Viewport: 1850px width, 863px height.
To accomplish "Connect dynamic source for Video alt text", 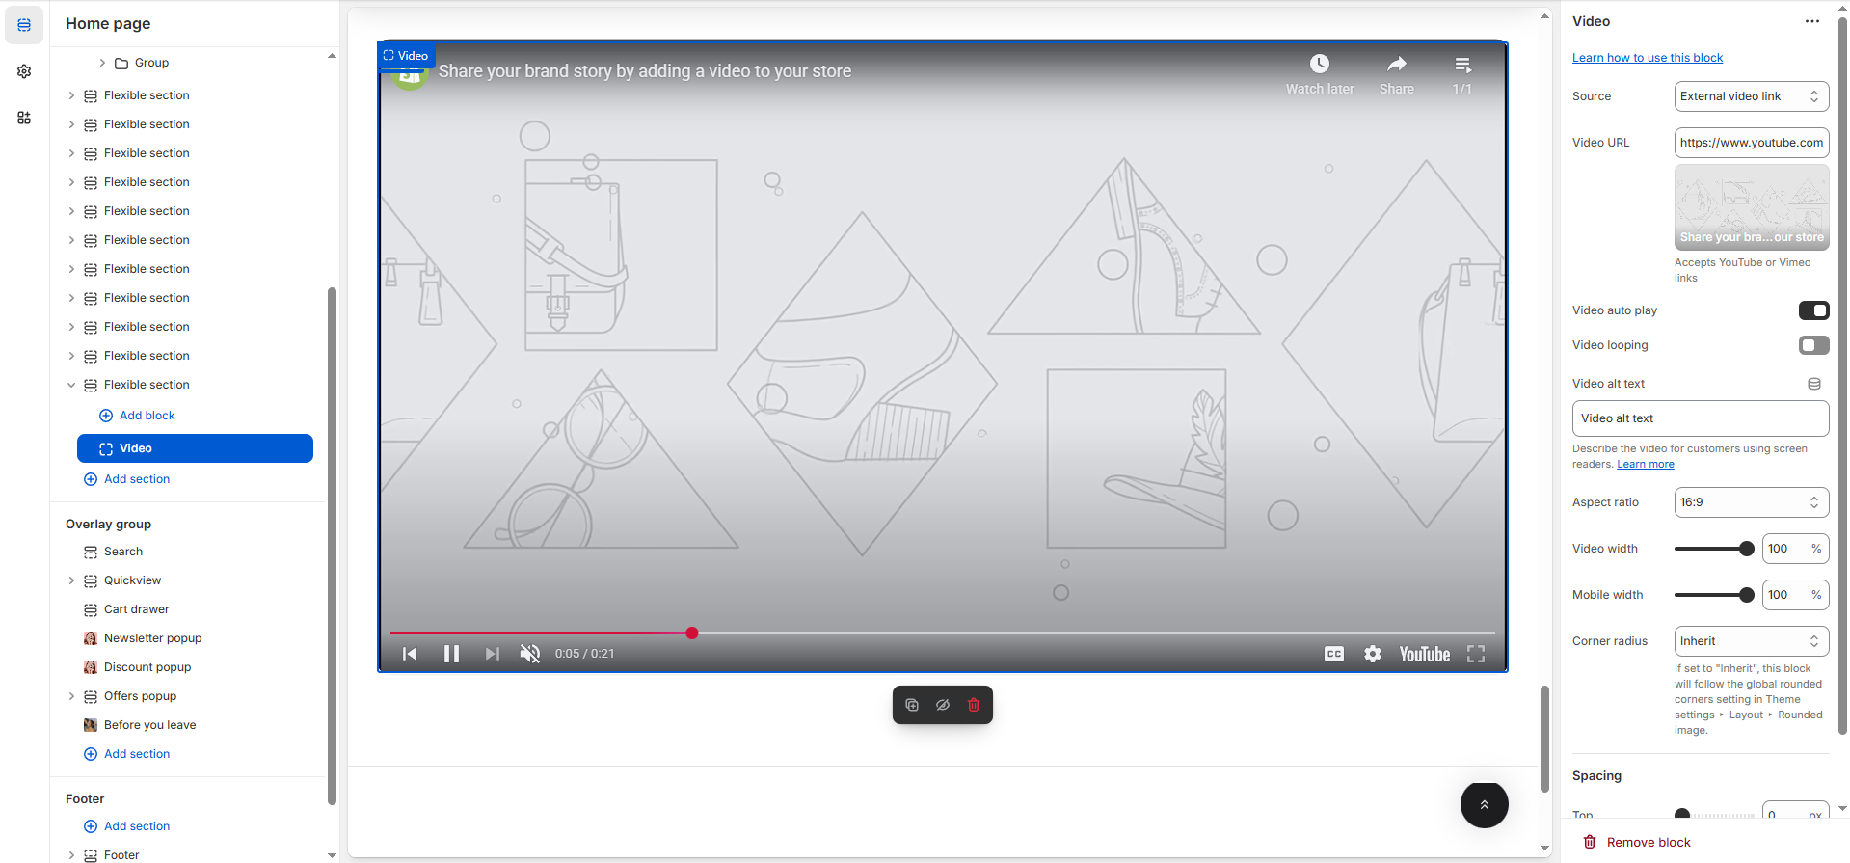I will 1813,384.
